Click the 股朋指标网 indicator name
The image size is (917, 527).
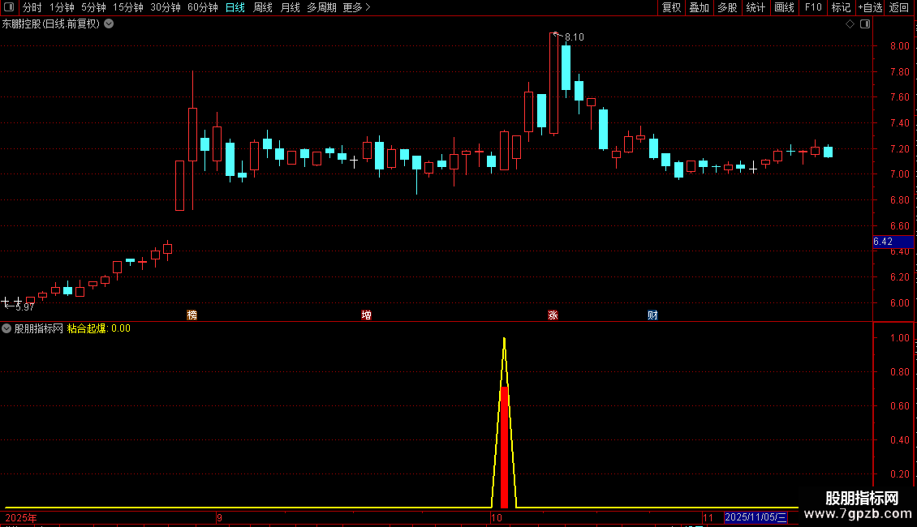pos(39,328)
